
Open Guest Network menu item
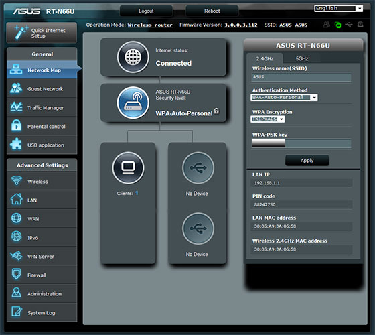coord(42,88)
